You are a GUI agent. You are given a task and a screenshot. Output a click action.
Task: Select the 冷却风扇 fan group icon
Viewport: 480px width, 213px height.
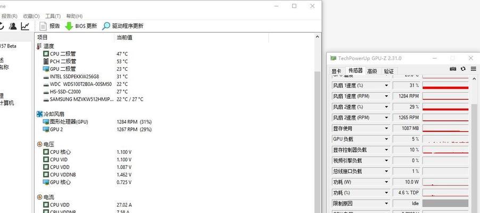(39, 114)
